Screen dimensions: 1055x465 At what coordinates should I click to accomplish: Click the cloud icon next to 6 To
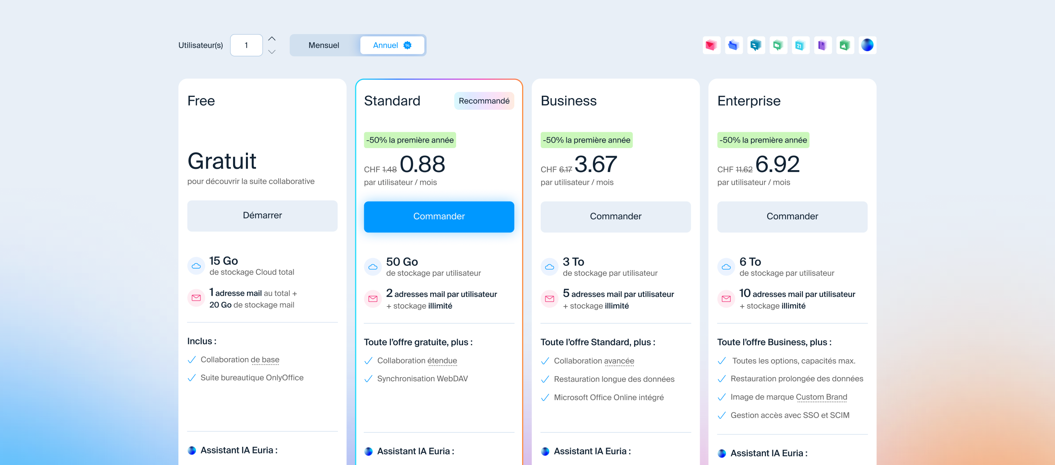point(726,267)
